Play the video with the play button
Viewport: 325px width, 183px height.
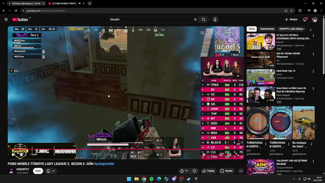click(x=13, y=154)
